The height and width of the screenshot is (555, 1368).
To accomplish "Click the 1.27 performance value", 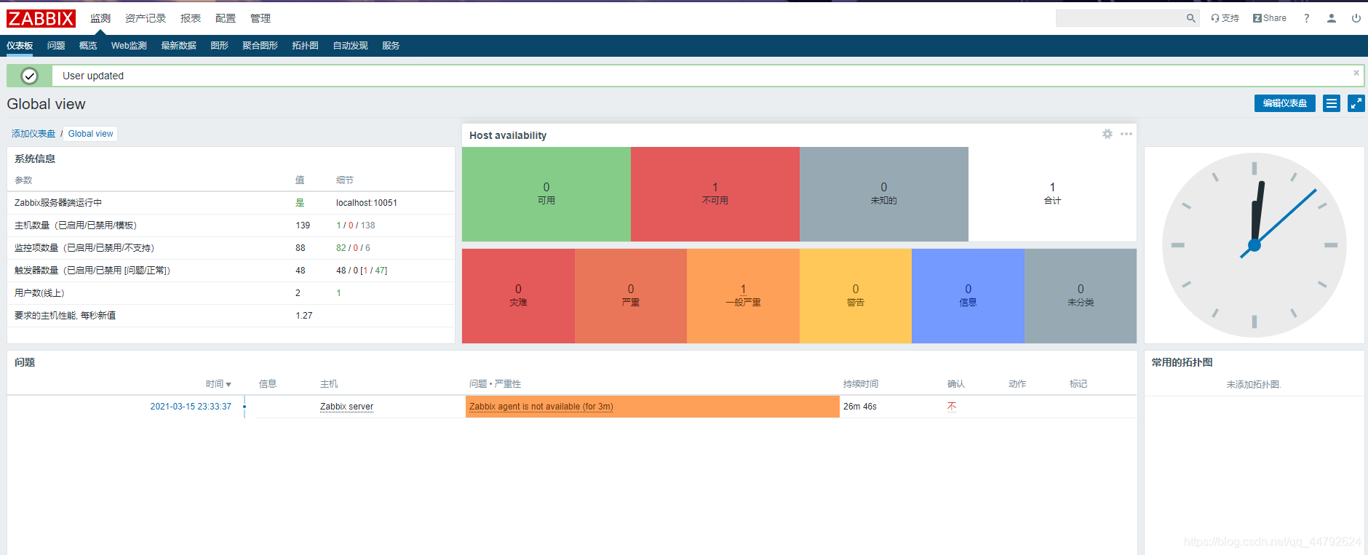I will tap(304, 316).
